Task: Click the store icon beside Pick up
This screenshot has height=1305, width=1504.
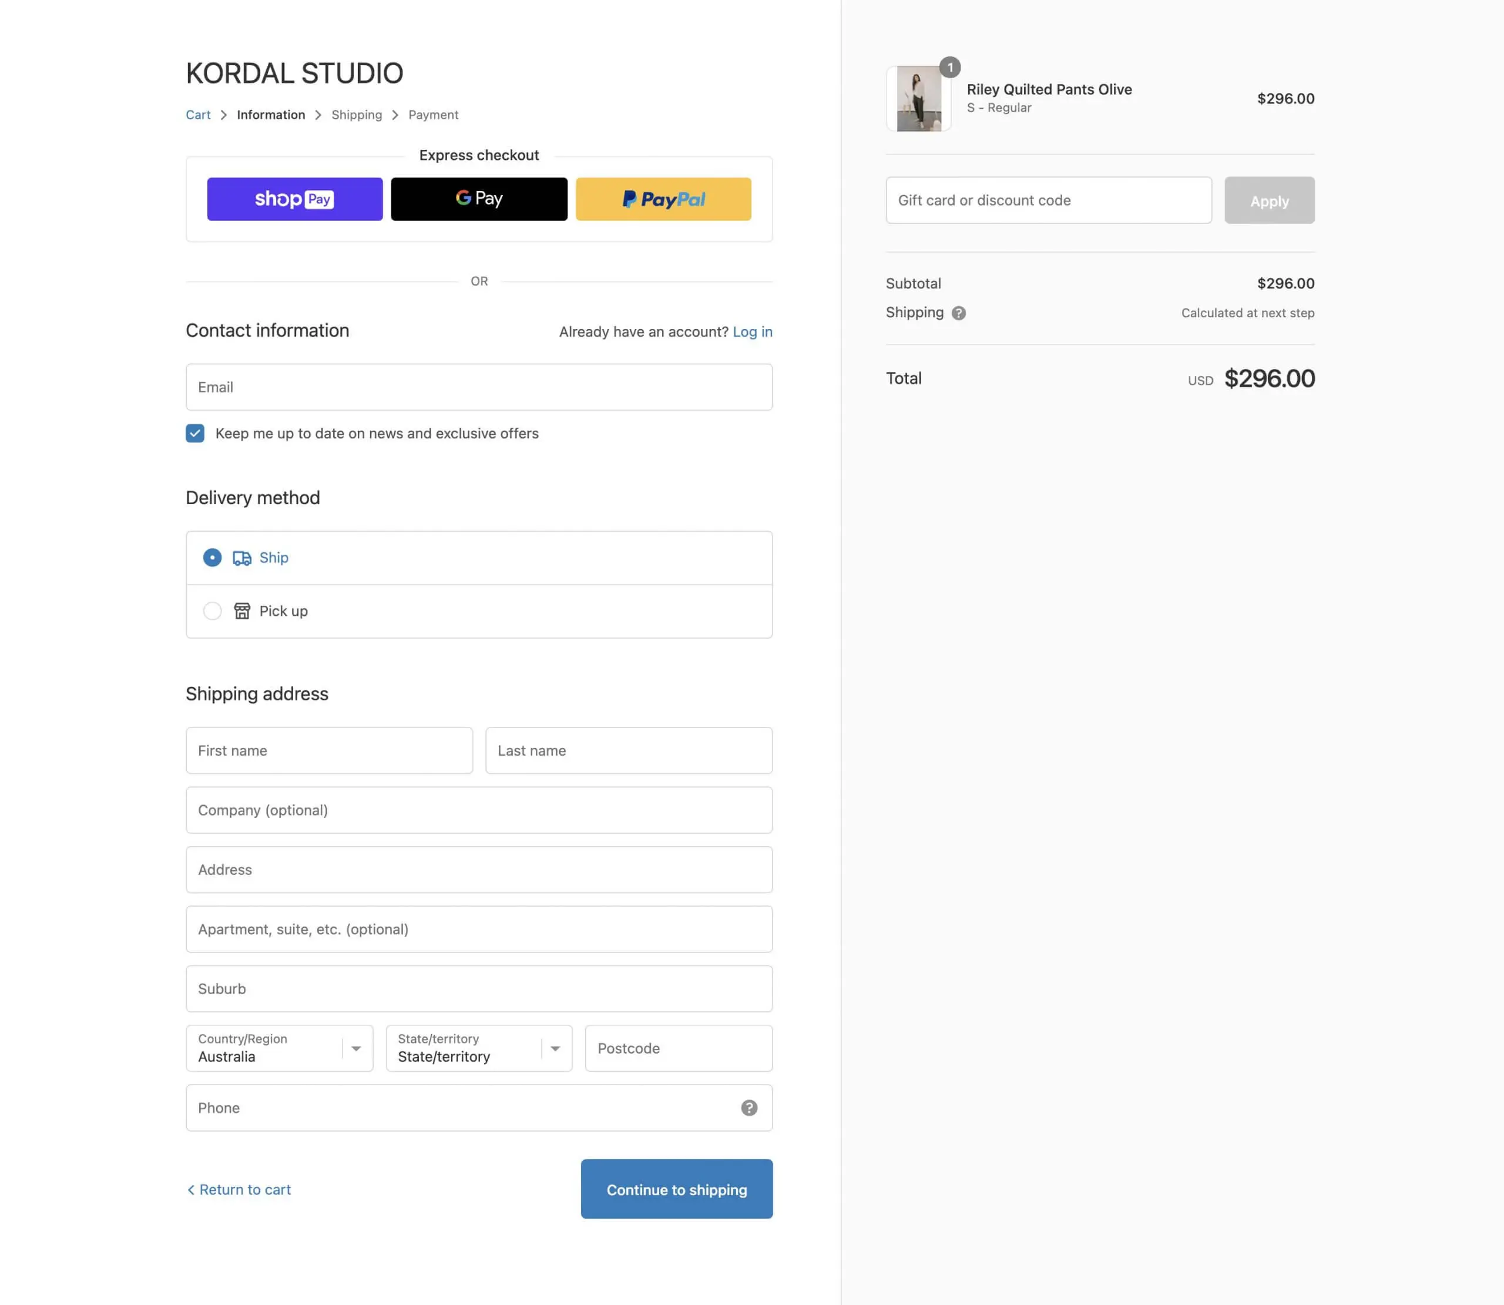Action: pyautogui.click(x=241, y=611)
